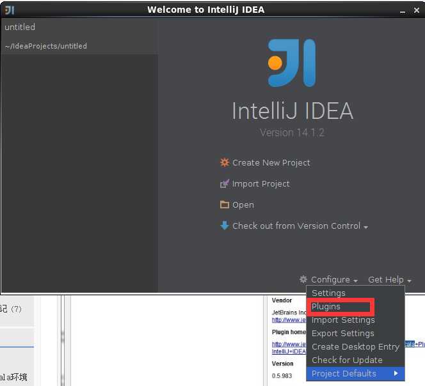Click the large IntelliJ IDEA logo

click(292, 63)
